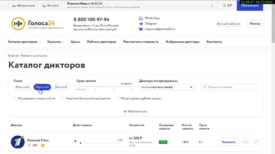Click the 8 800 100-97-94 phone number

[92, 19]
